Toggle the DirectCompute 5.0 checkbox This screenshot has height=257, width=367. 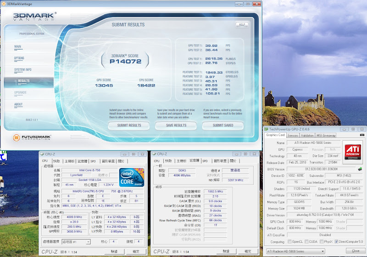tap(336, 241)
